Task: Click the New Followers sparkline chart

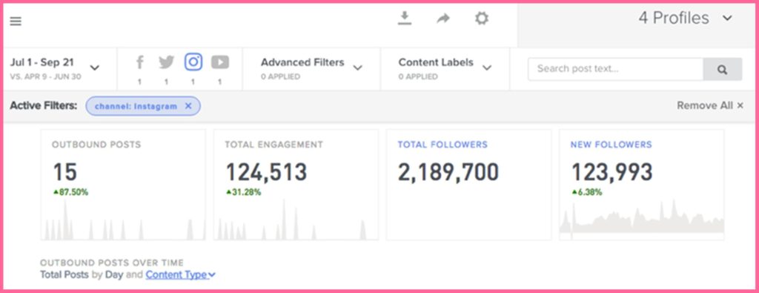Action: (641, 220)
